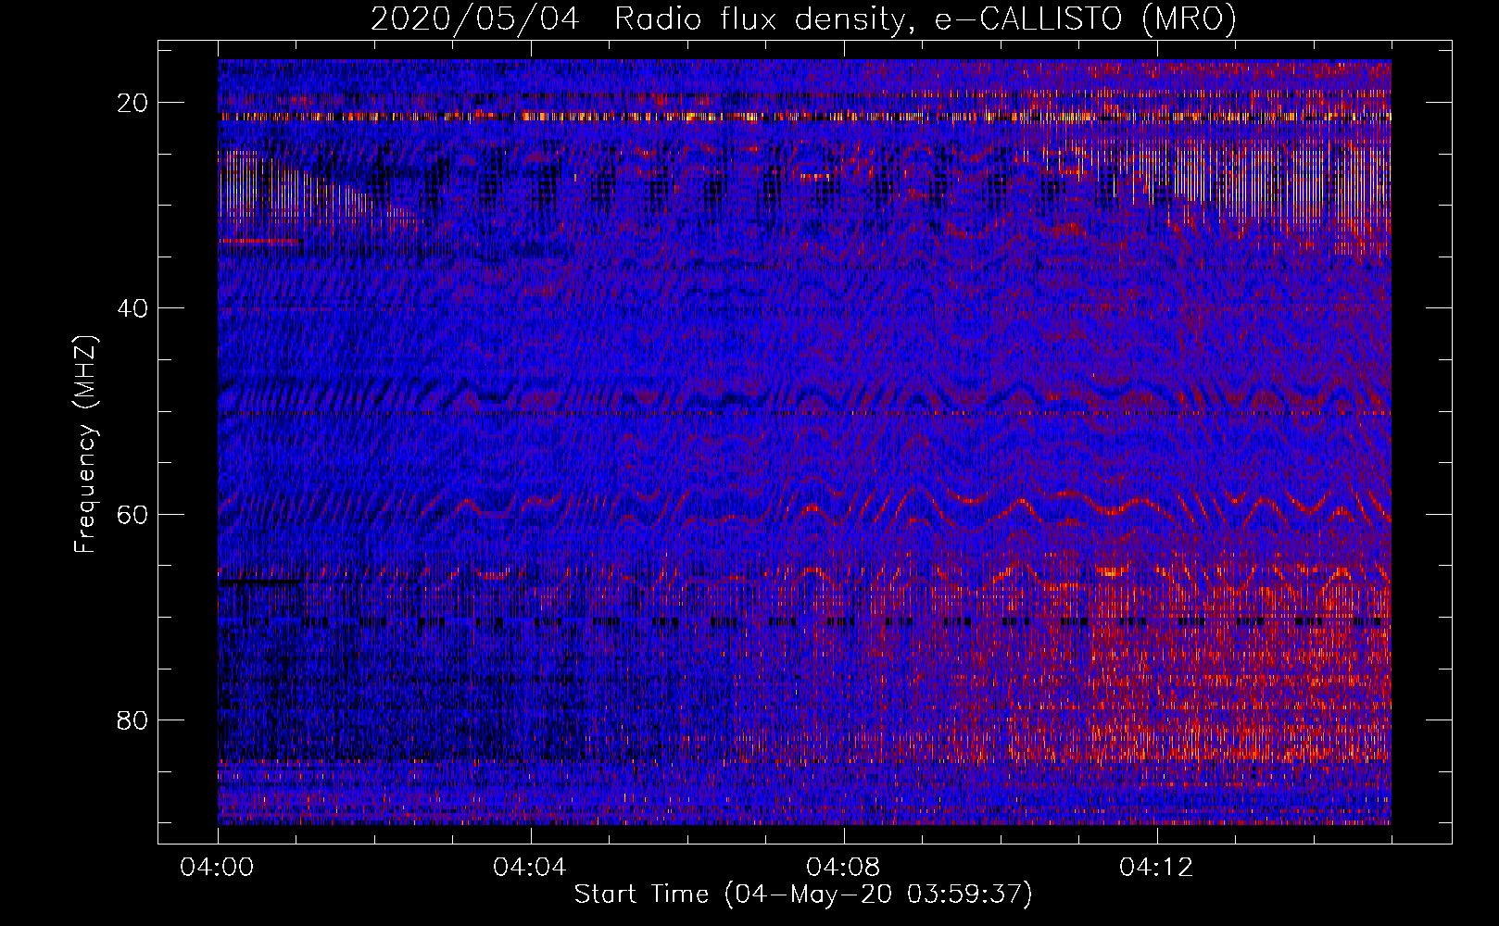1499x926 pixels.
Task: Click the 04:00 time tick label
Action: click(218, 868)
